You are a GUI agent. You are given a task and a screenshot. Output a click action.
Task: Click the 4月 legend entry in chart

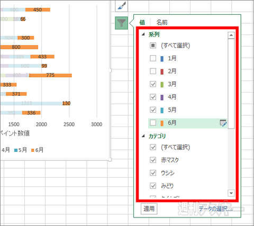click(5, 150)
